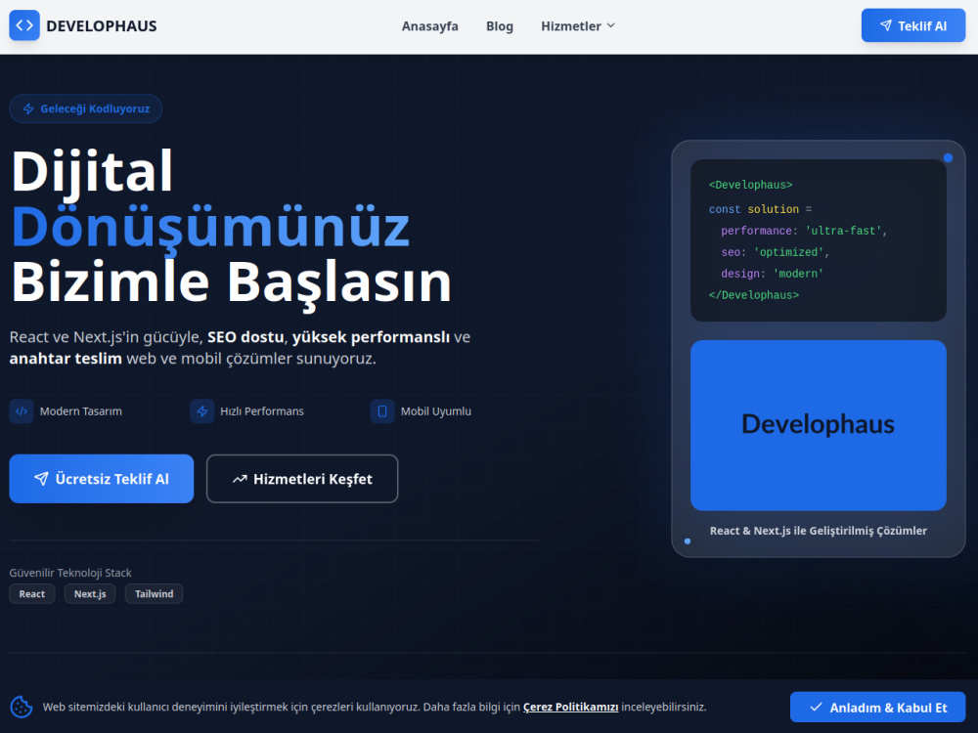Click the Modern Tasarım code icon

22,411
